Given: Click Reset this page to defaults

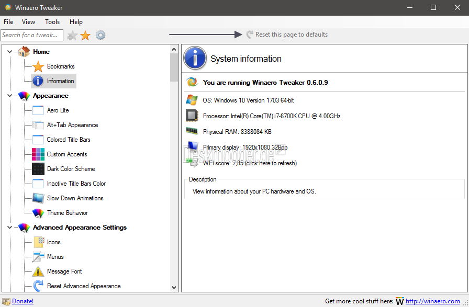Looking at the screenshot, I should point(287,35).
